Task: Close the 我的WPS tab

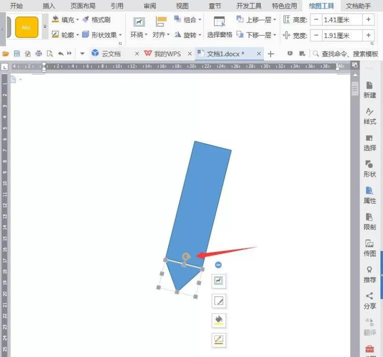Action: pos(189,53)
